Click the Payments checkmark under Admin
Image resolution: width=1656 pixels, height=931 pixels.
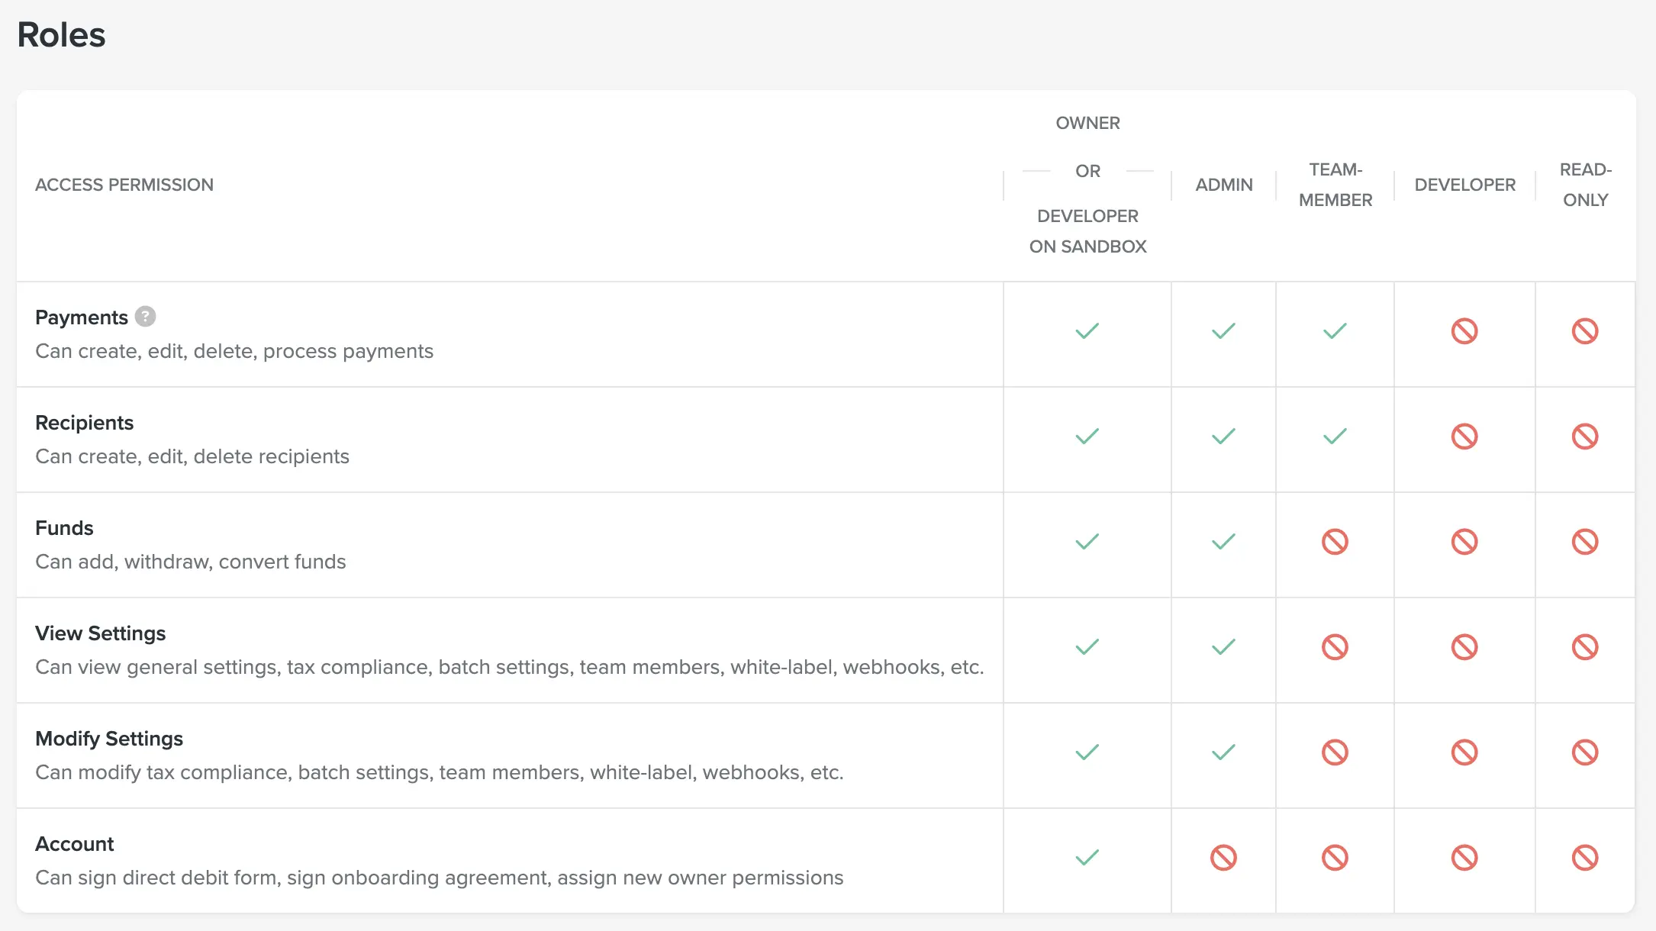1223,331
